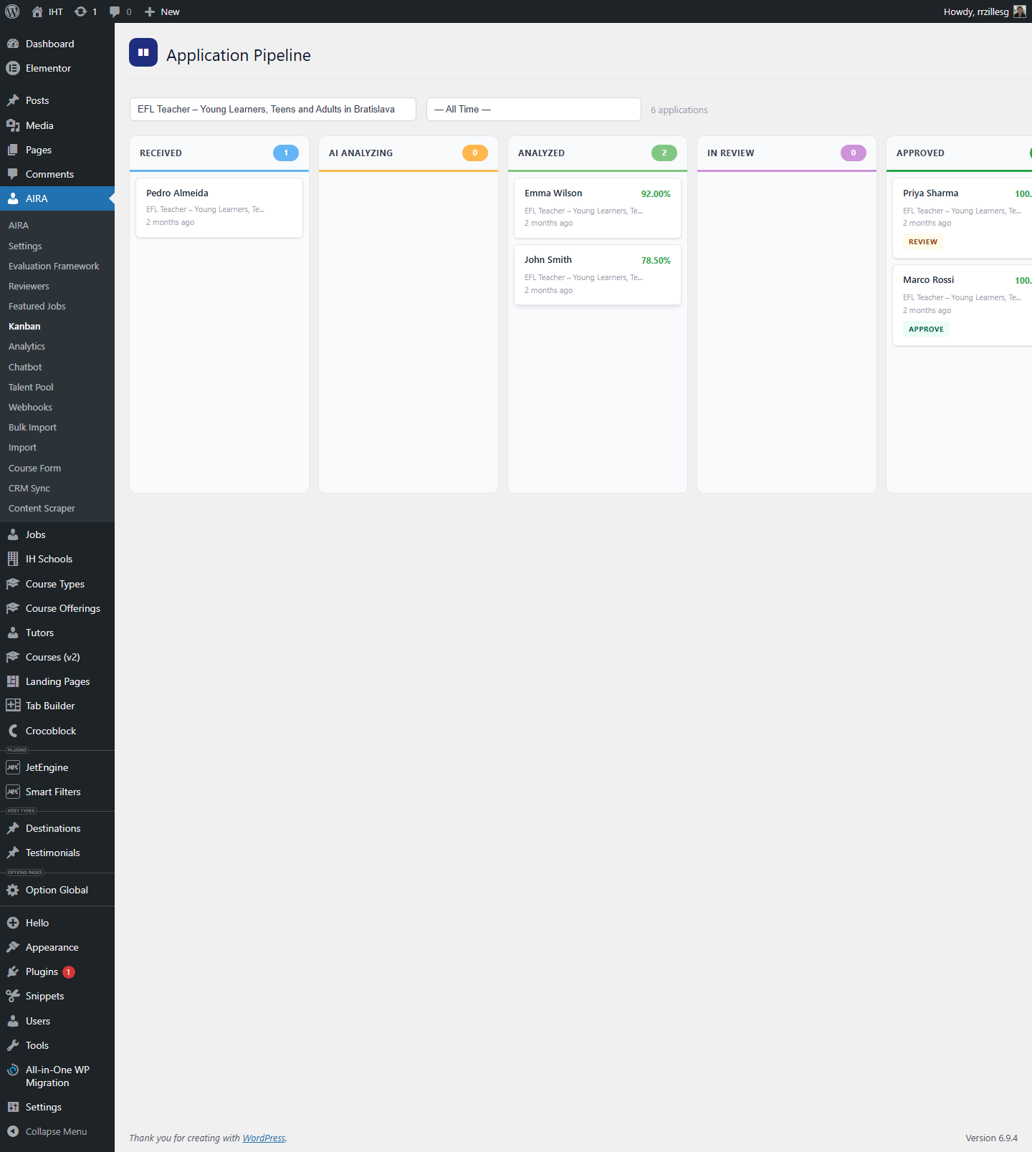The width and height of the screenshot is (1032, 1152).
Task: Open Testimonials in the sidebar
Action: (x=52, y=853)
